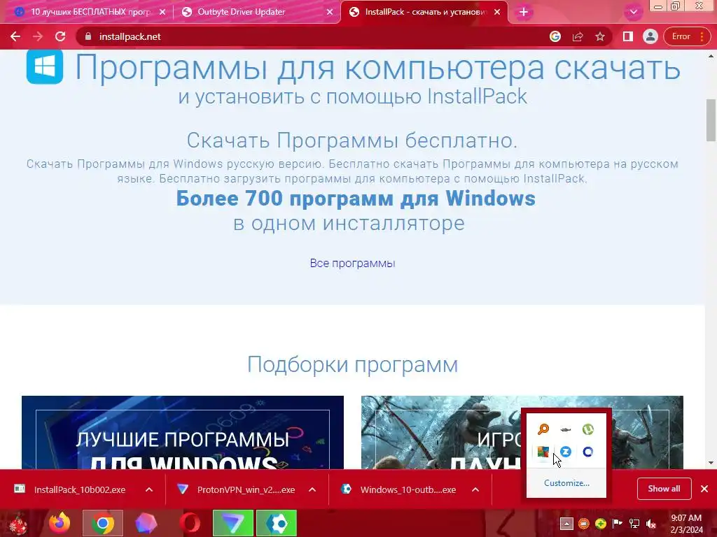View site security lock info
The width and height of the screenshot is (717, 537).
[88, 36]
